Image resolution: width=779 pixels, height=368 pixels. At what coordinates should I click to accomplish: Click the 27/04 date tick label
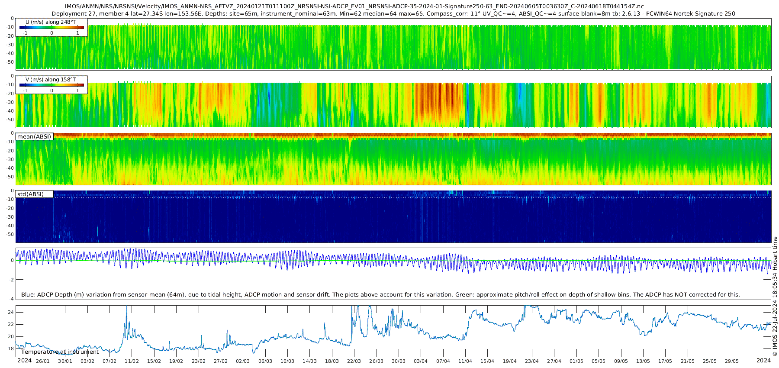tap(554, 361)
